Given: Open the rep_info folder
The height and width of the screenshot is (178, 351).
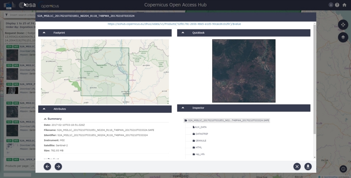Looking at the screenshot, I should click(198, 154).
